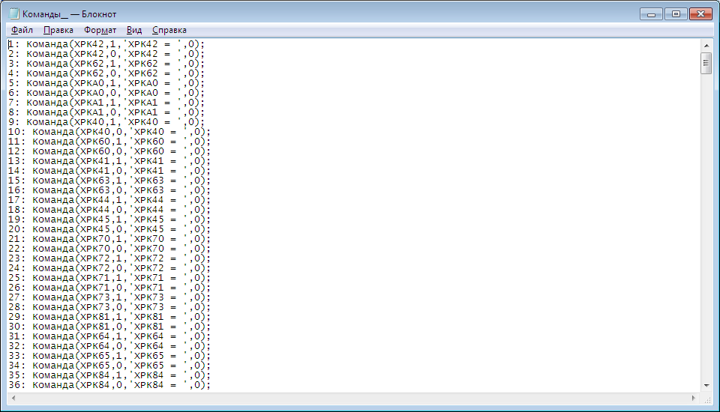The height and width of the screenshot is (412, 720).
Task: Open the Формат menu
Action: pos(100,30)
